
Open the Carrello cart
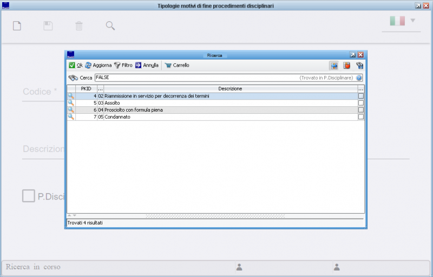(177, 65)
